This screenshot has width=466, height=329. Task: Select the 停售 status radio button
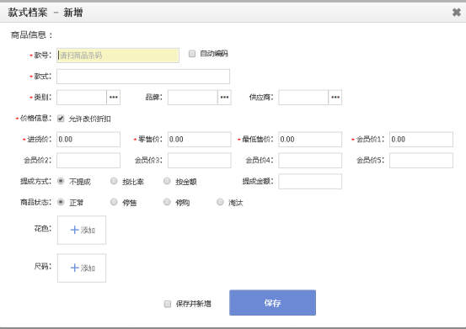coord(114,202)
